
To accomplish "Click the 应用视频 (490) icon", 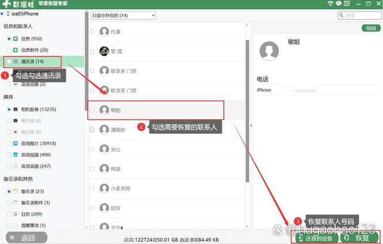I will tap(16, 155).
